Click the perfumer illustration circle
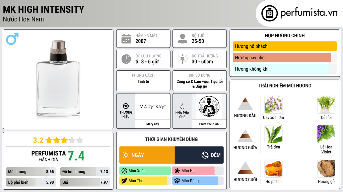The image size is (343, 192). (209, 106)
